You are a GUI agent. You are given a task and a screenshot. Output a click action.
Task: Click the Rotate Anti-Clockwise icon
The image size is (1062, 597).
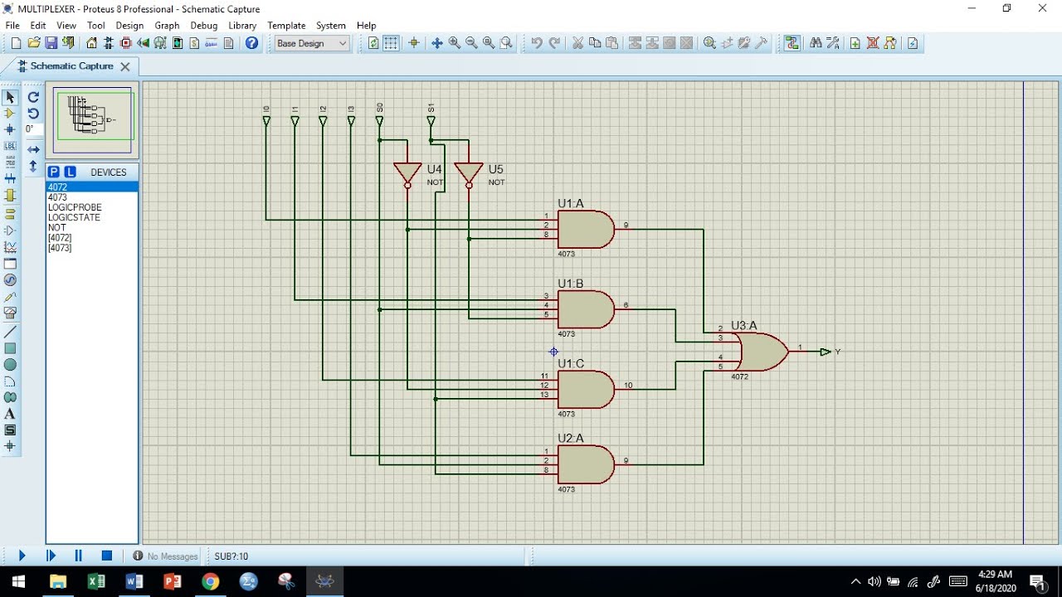click(33, 114)
